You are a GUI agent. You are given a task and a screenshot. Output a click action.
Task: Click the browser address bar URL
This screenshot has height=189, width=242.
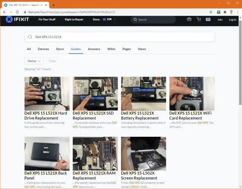tap(71, 12)
